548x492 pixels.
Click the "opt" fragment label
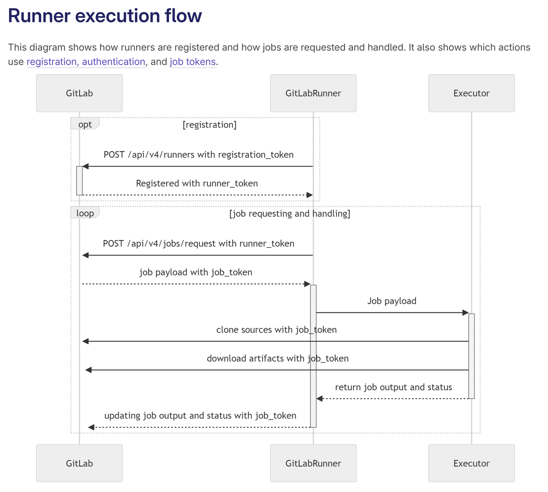coord(85,124)
